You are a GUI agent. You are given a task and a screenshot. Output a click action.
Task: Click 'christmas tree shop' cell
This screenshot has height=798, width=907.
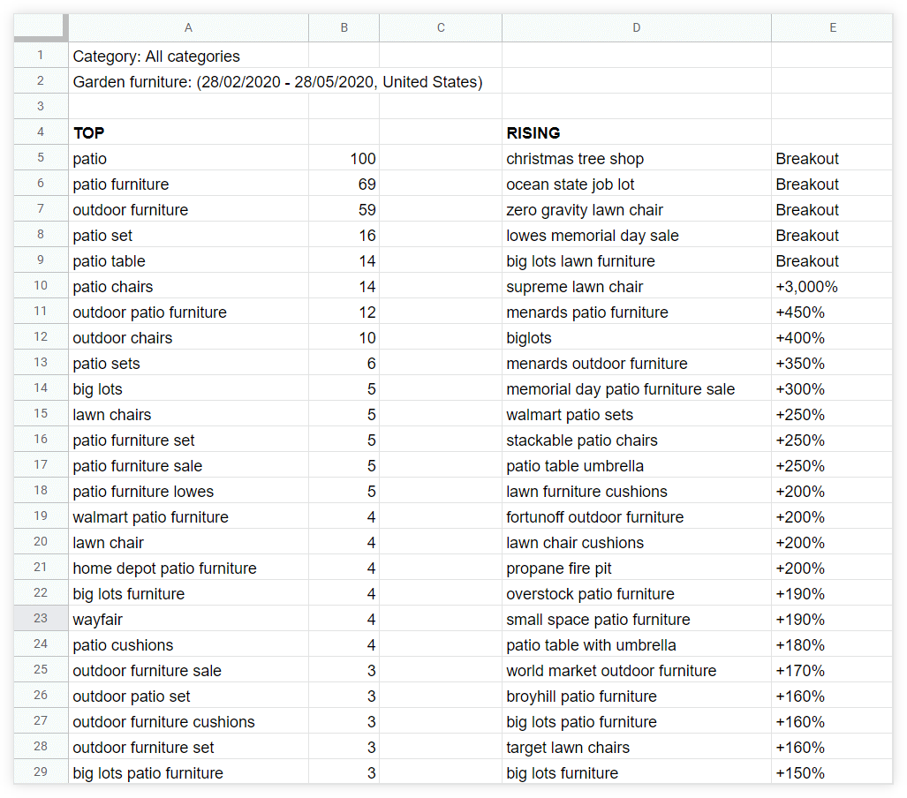tap(636, 158)
